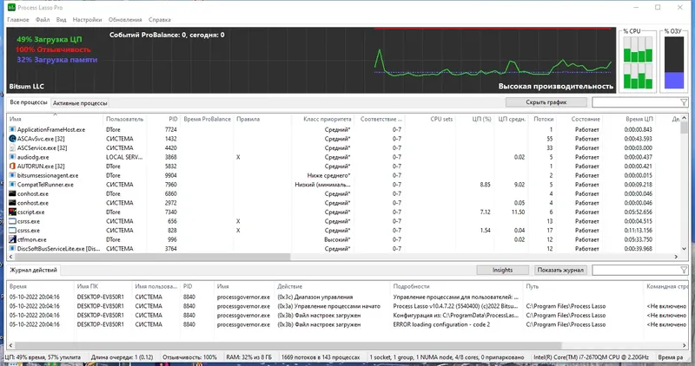Click the Высокая производительность power plan label

556,87
